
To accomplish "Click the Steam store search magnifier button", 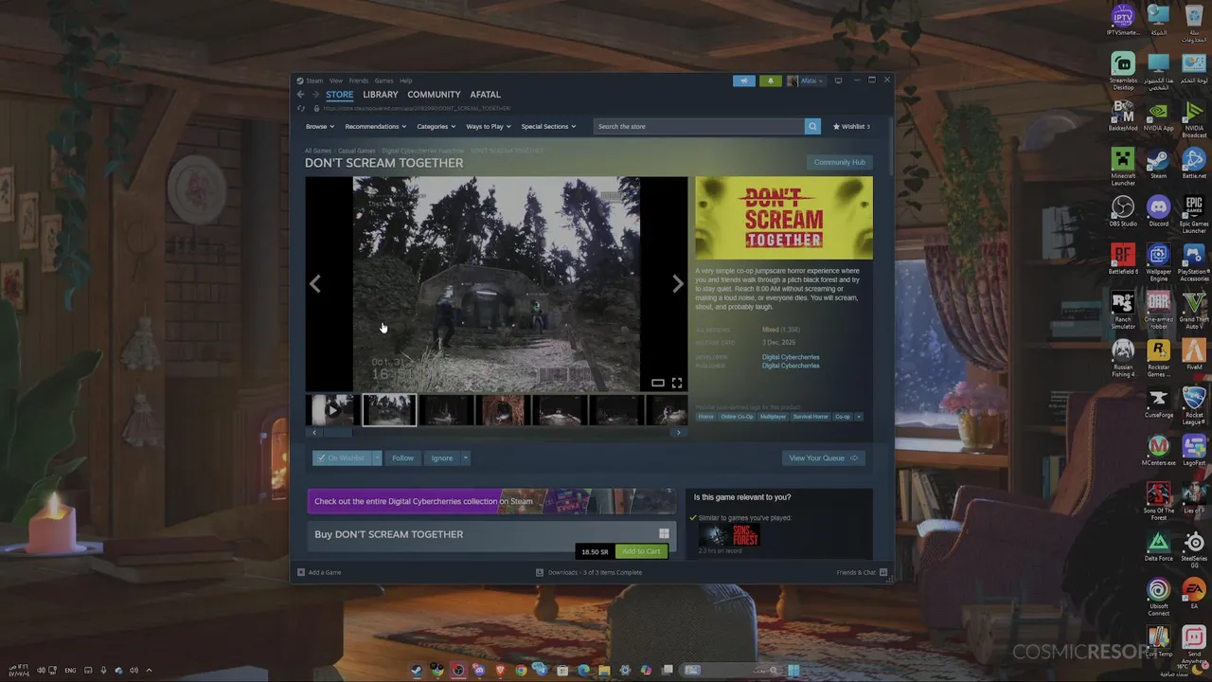I will click(811, 126).
